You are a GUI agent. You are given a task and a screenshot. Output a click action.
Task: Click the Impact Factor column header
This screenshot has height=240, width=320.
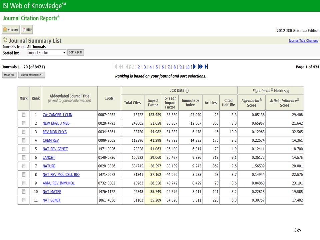click(153, 103)
